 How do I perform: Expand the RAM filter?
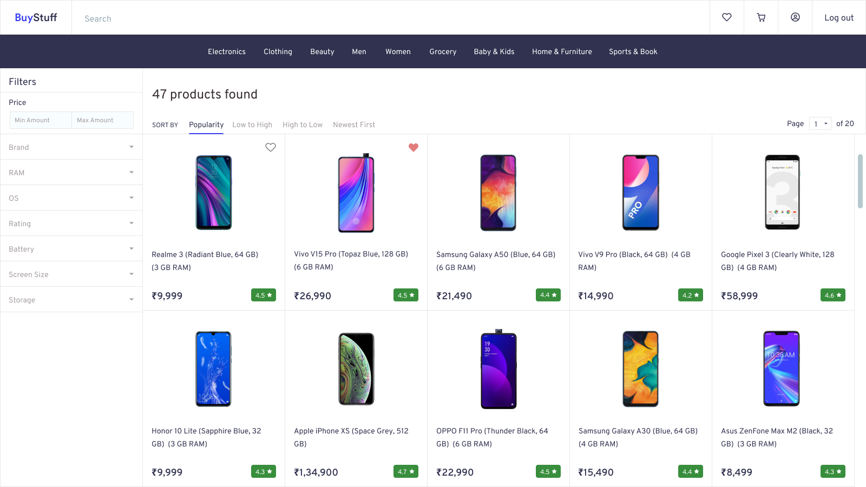click(x=71, y=173)
